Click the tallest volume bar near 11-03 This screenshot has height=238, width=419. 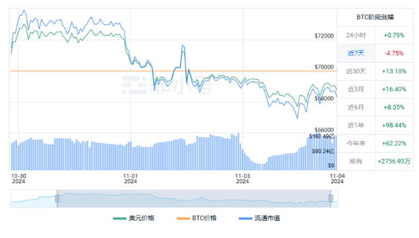click(x=238, y=152)
